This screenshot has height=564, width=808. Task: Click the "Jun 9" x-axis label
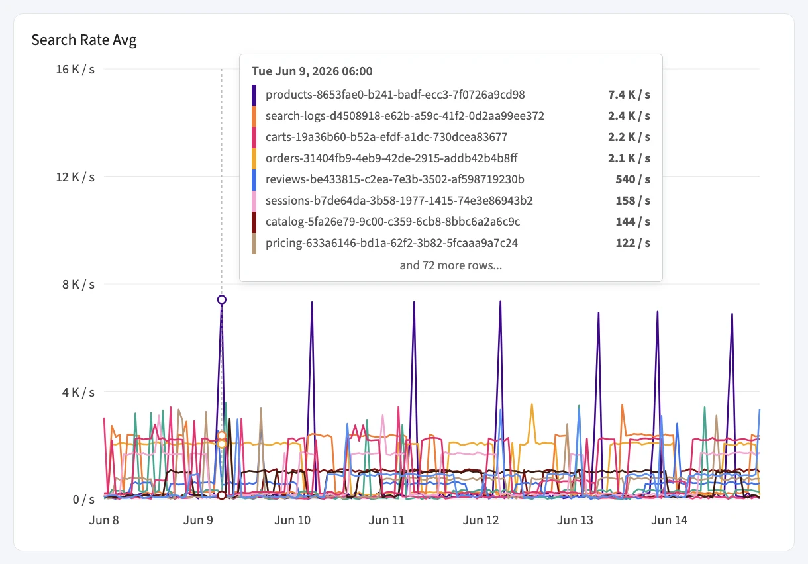point(198,520)
